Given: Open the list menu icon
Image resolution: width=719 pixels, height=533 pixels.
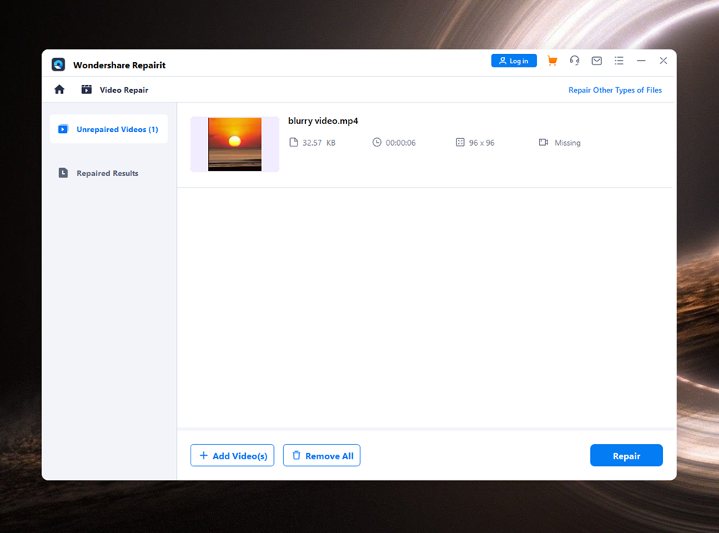Looking at the screenshot, I should tap(619, 61).
